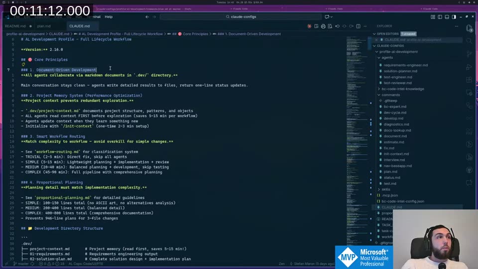Viewport: 478px width, 269px height.
Task: Toggle the bottom panel layout icon
Action: click(x=447, y=17)
